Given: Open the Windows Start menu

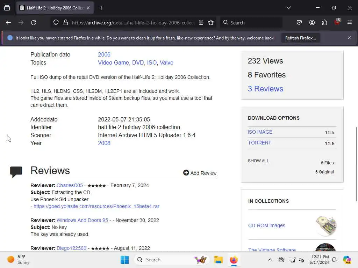Looking at the screenshot, I should coord(125,260).
